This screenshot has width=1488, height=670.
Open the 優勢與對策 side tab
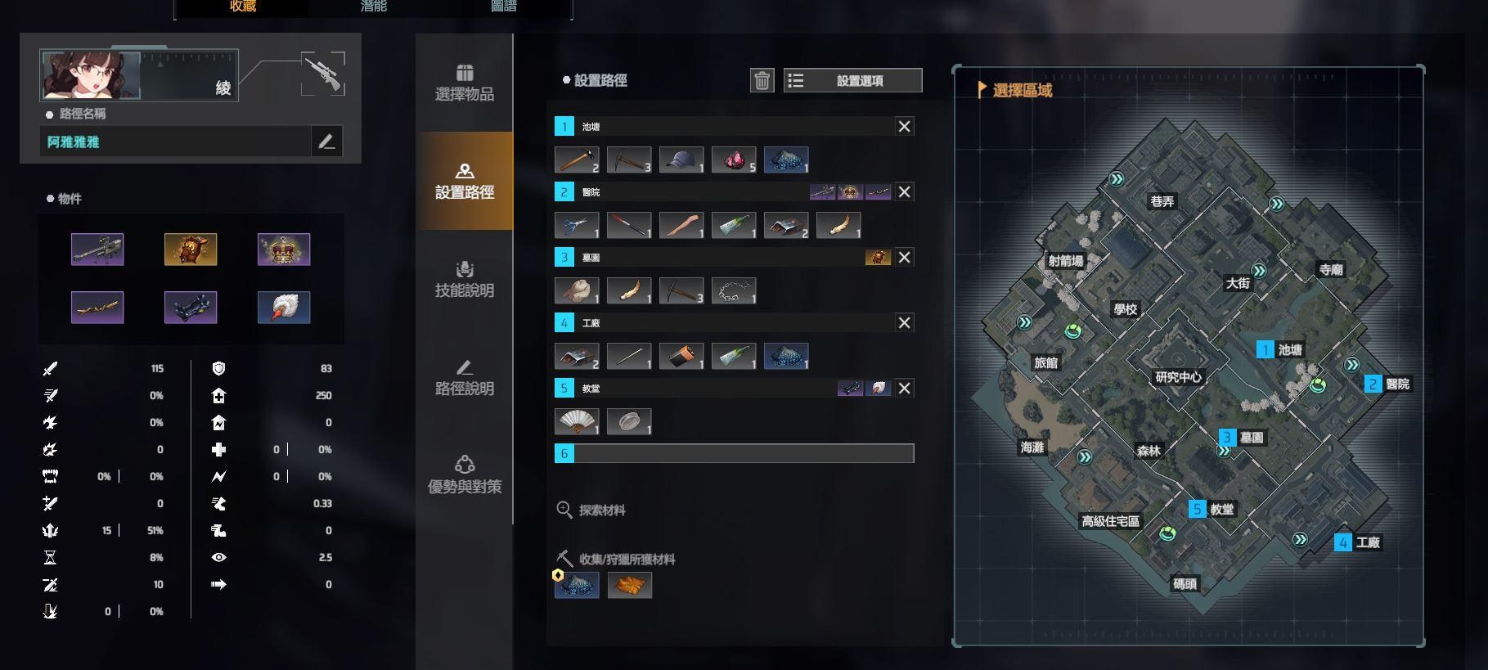pos(465,475)
